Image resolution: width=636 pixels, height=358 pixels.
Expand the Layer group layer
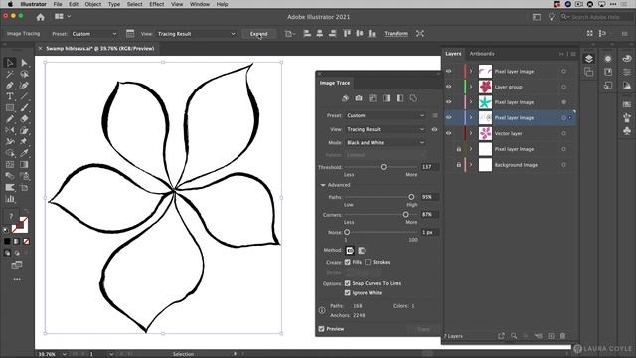tap(471, 87)
